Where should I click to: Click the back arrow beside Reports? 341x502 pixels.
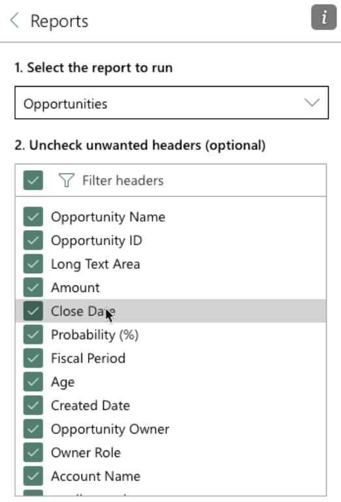pyautogui.click(x=15, y=20)
